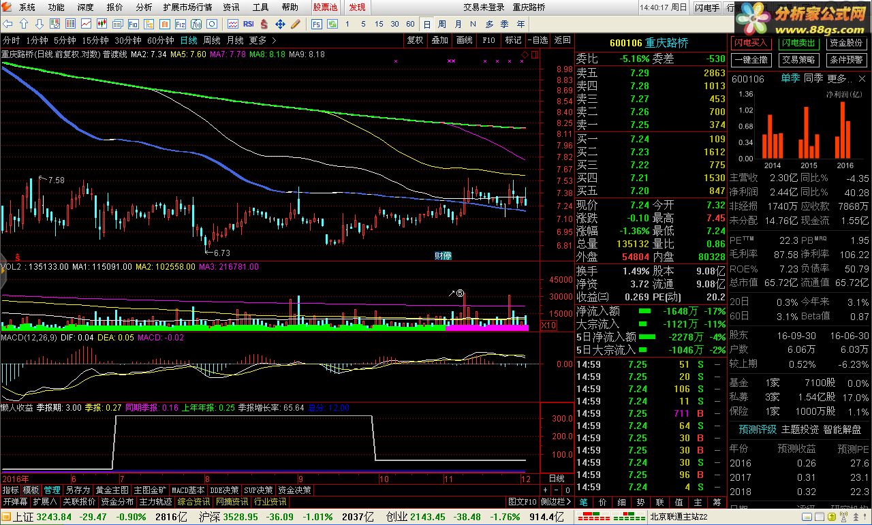Image resolution: width=872 pixels, height=525 pixels.
Task: Toggle the 多 multi-period button
Action: tap(489, 24)
